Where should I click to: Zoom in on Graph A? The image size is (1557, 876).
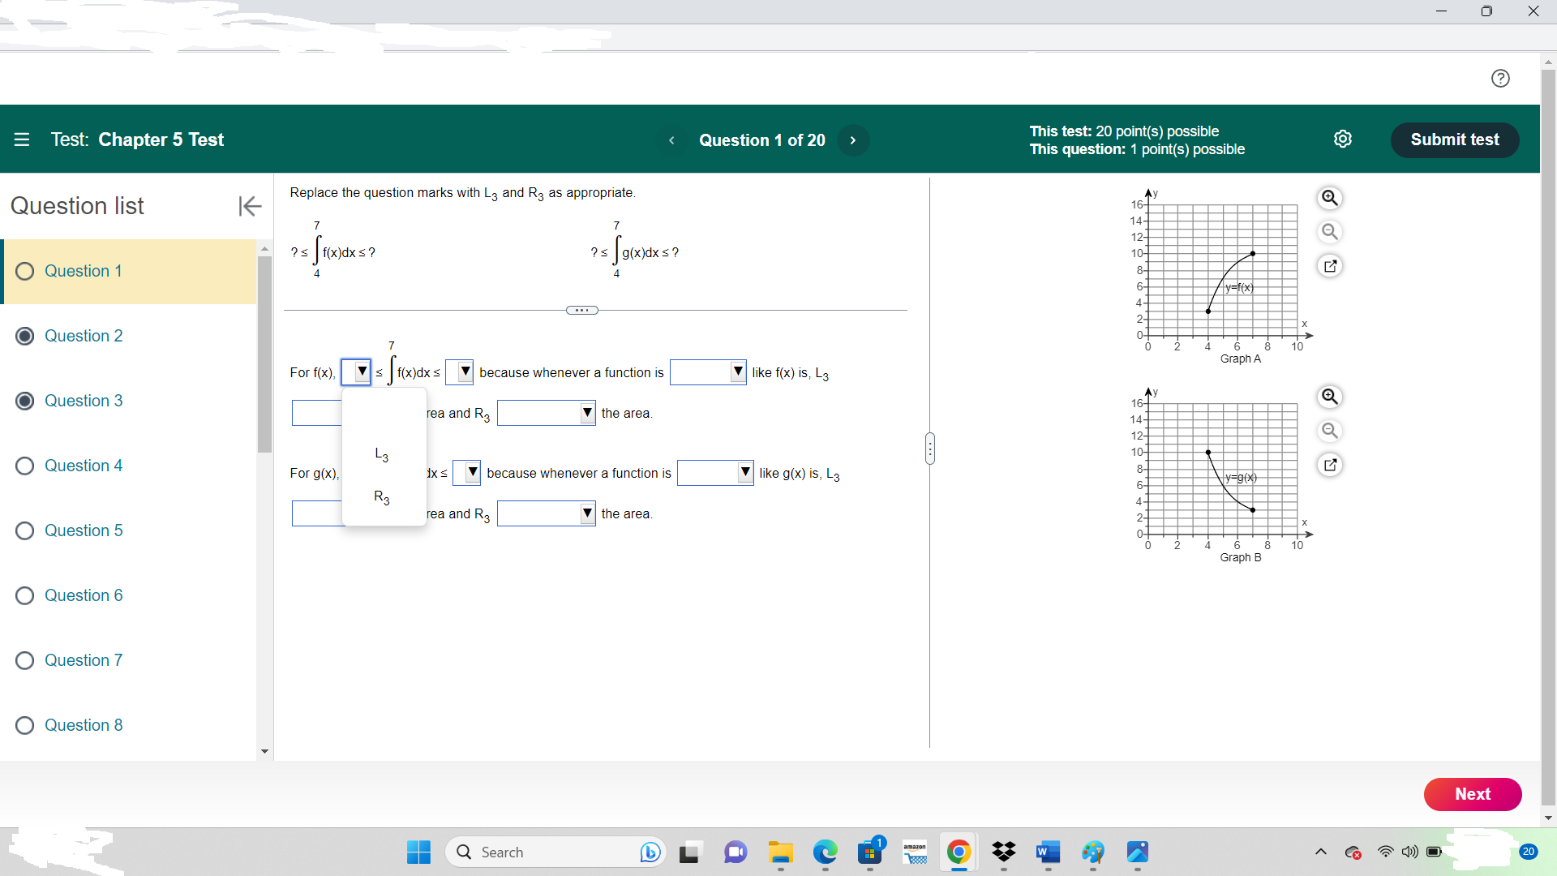pos(1330,198)
